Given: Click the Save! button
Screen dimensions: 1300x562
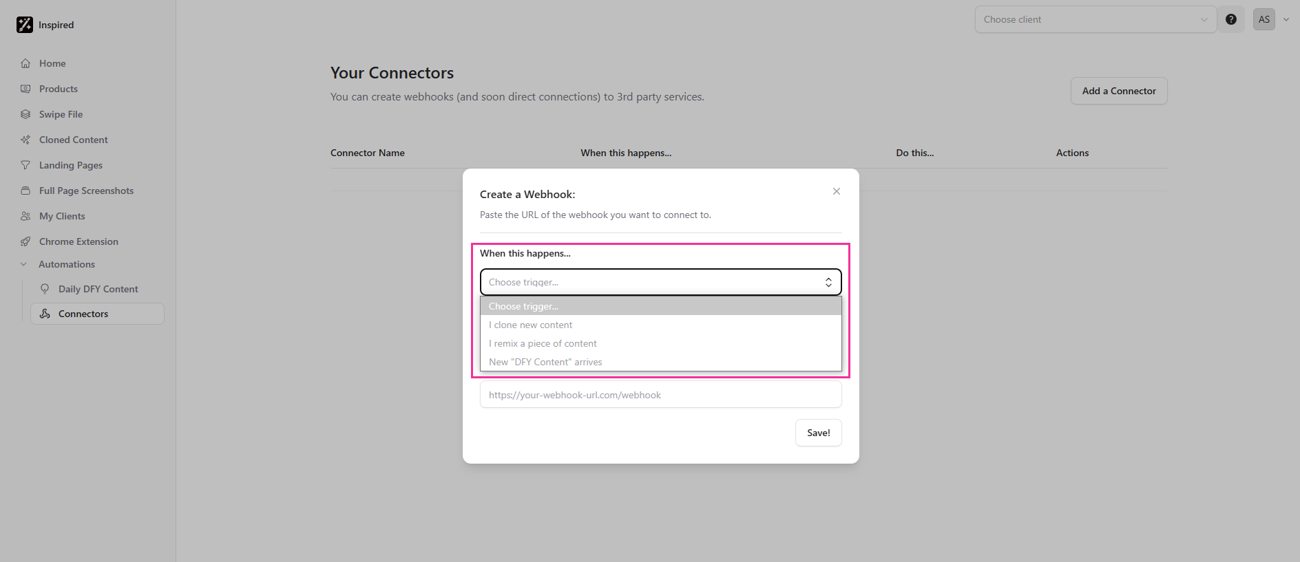Looking at the screenshot, I should pos(819,433).
